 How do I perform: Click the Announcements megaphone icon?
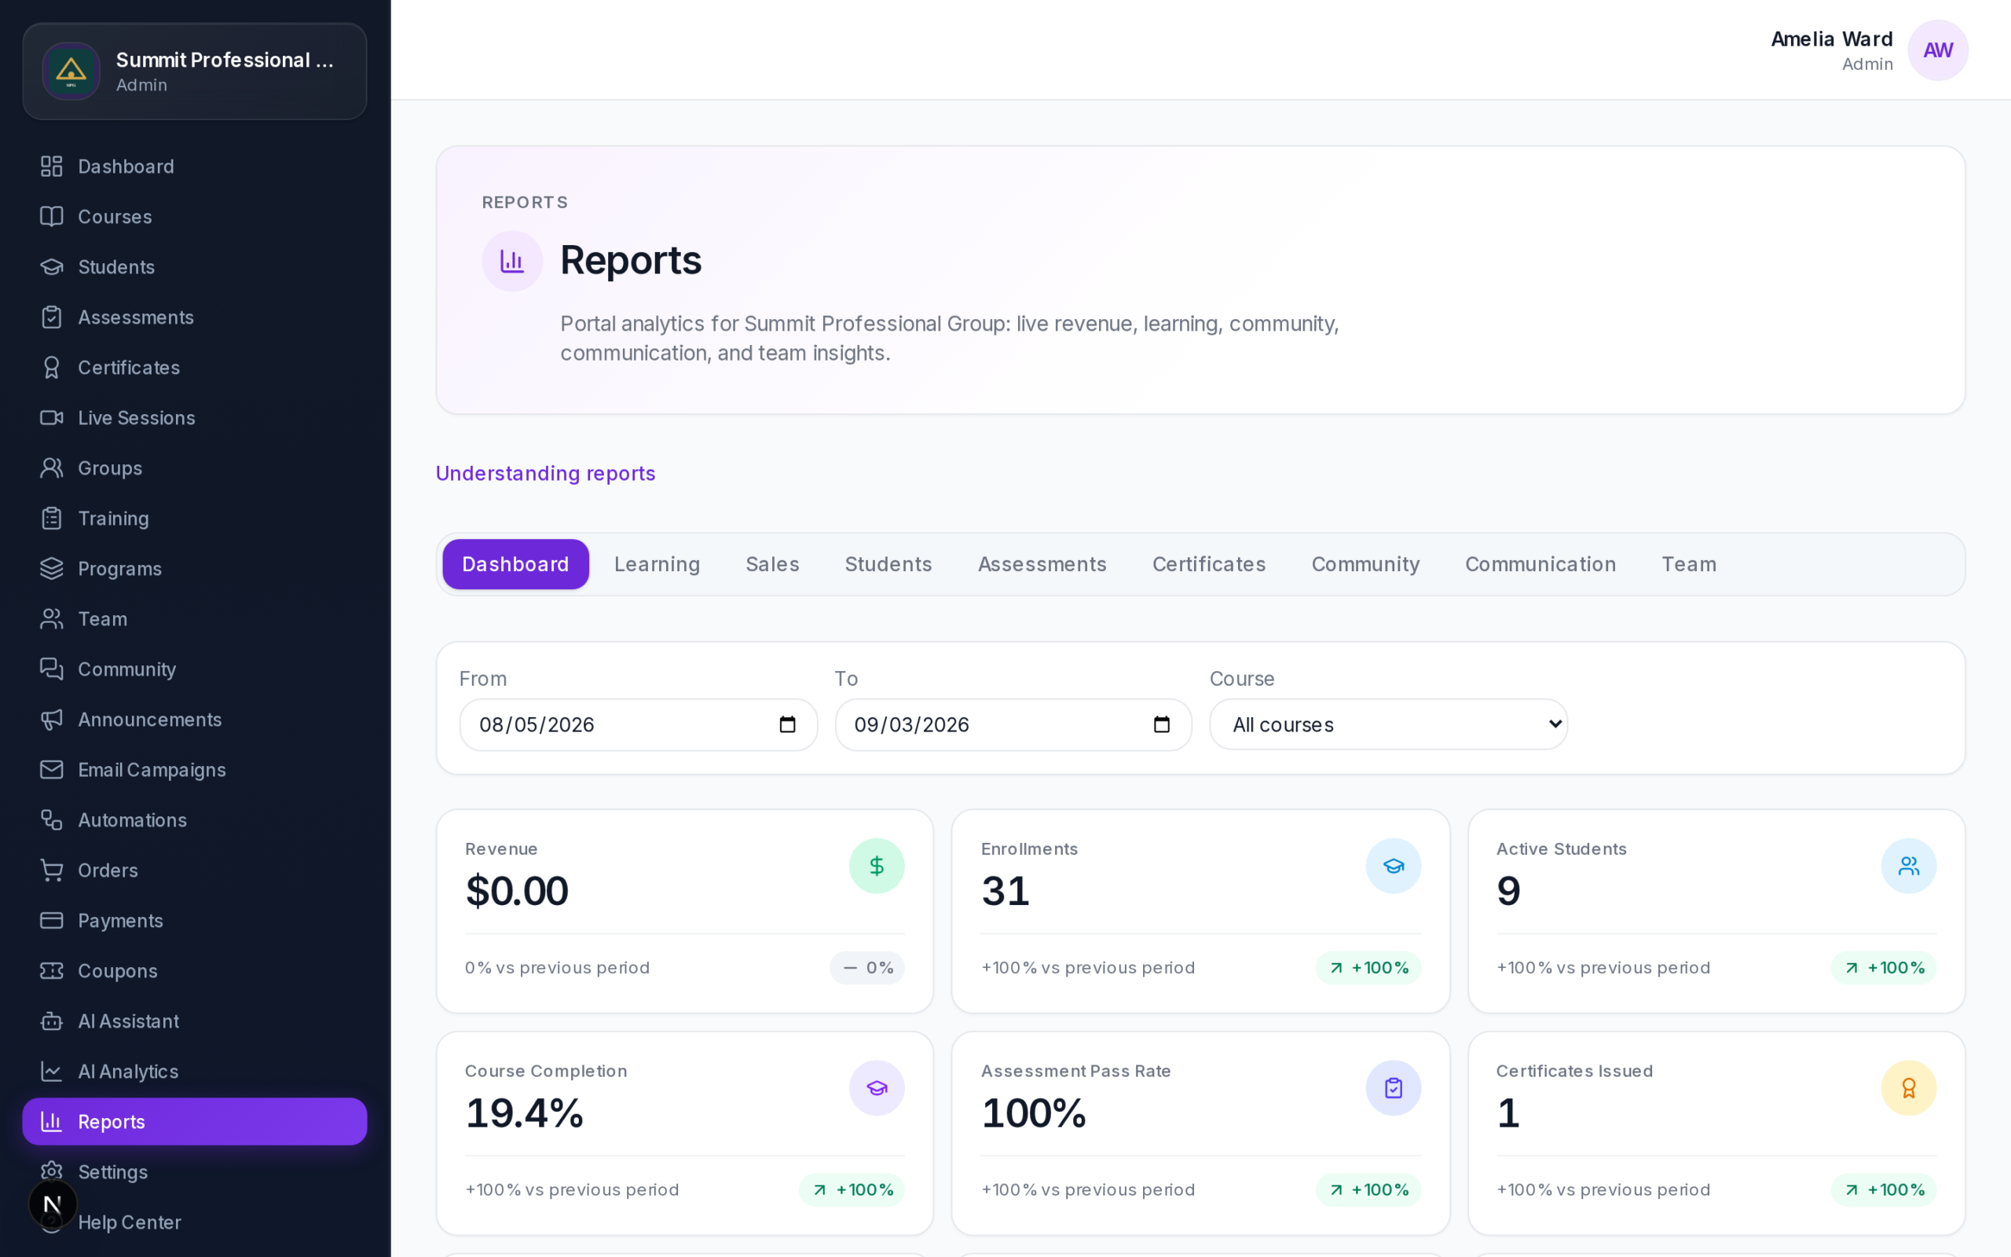52,720
